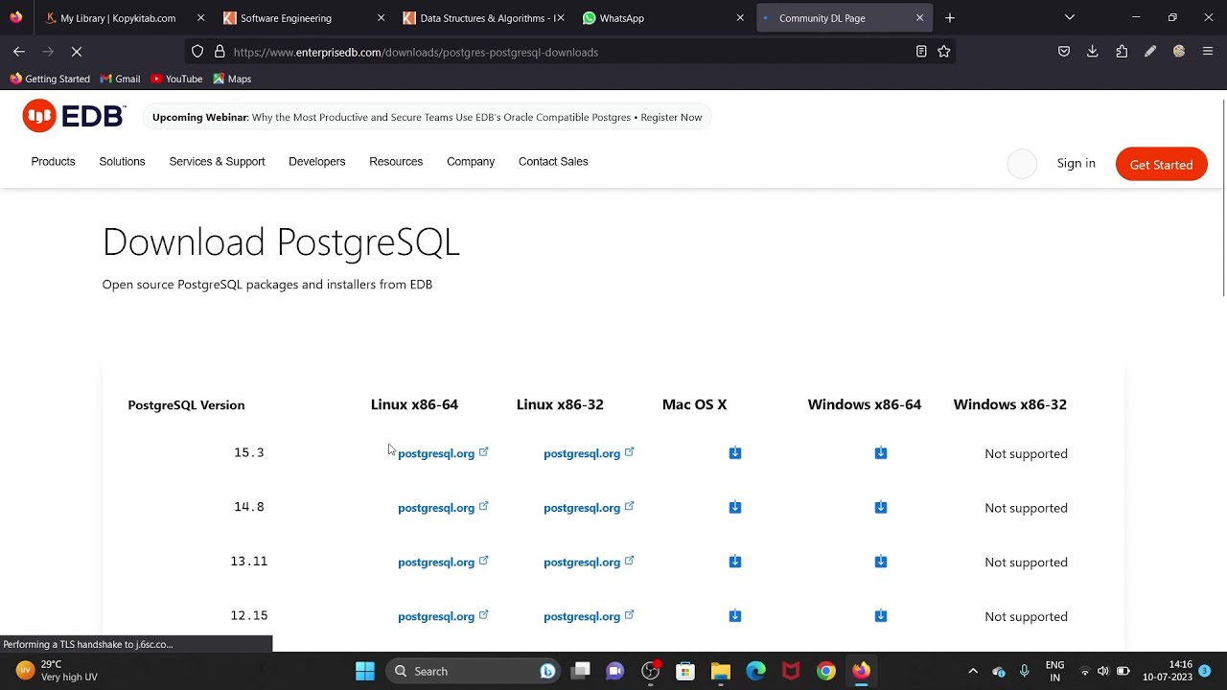The width and height of the screenshot is (1227, 690).
Task: Download PostgreSQL 12.15 for Windows x86-64
Action: tap(881, 616)
